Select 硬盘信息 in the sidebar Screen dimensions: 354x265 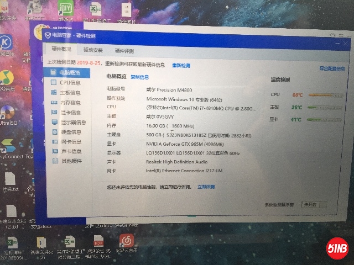point(69,132)
